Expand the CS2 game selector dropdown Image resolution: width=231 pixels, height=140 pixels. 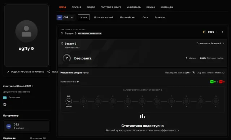pos(66,17)
